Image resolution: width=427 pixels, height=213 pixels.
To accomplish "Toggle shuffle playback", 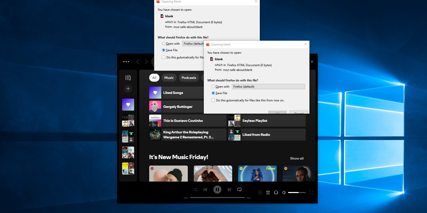I will [x=195, y=190].
